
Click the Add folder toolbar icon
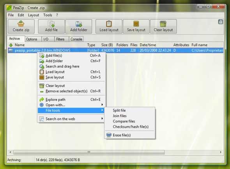click(79, 24)
